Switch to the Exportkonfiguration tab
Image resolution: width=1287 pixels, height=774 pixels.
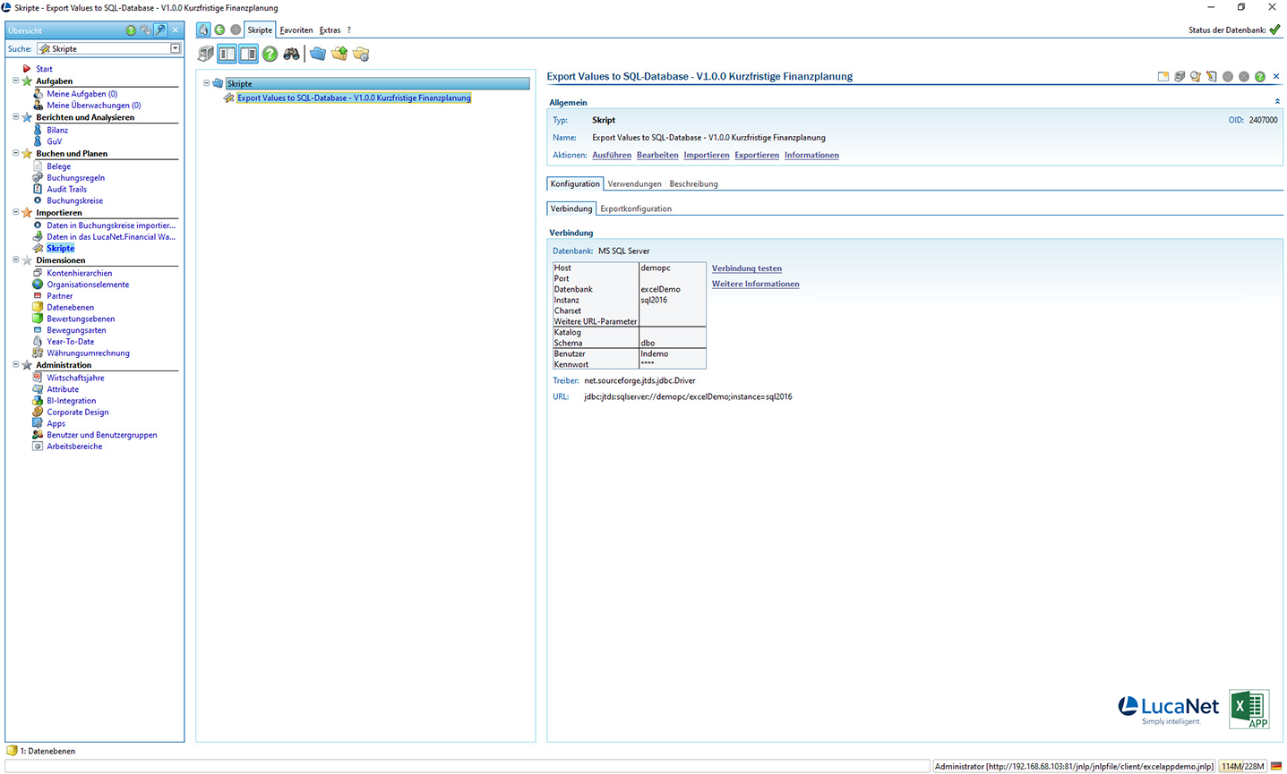point(635,208)
